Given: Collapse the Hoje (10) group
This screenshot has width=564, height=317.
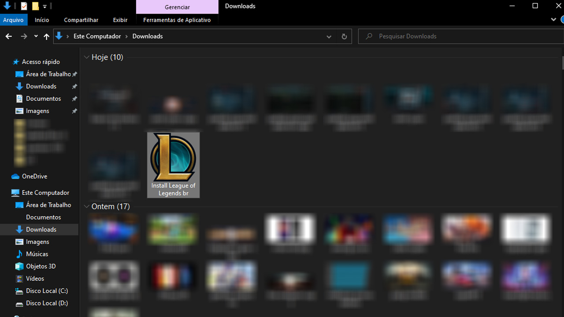Looking at the screenshot, I should (86, 57).
